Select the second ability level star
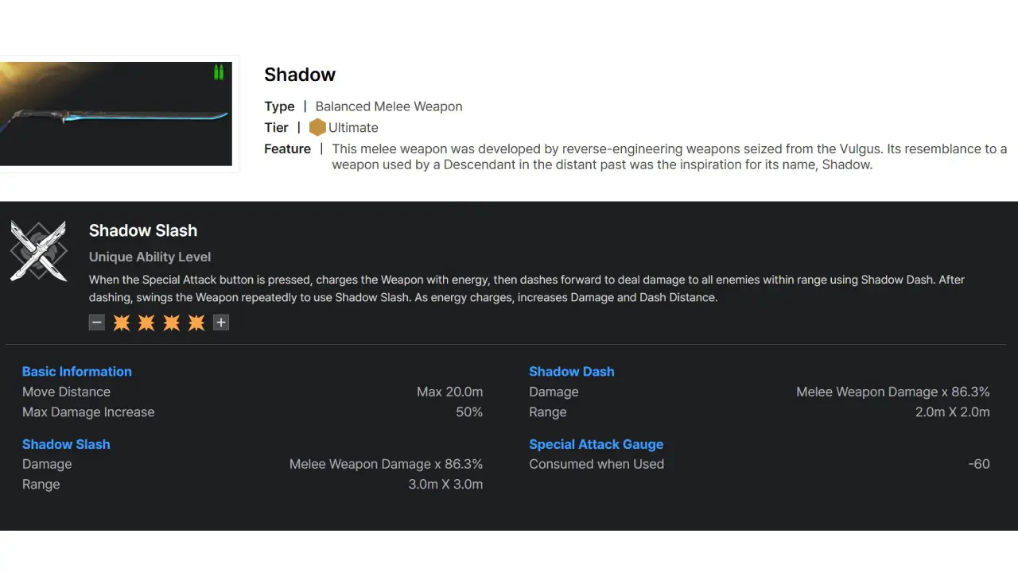This screenshot has height=572, width=1018. tap(146, 322)
